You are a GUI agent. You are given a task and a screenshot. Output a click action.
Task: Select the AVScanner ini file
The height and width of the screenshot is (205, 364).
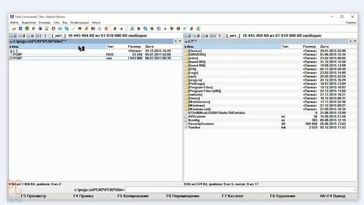(x=271, y=116)
